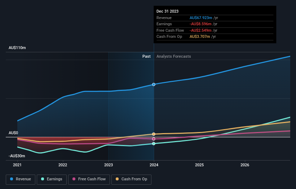This screenshot has width=296, height=189.
Task: Click the AU$110m y-axis label
Action: (17, 48)
